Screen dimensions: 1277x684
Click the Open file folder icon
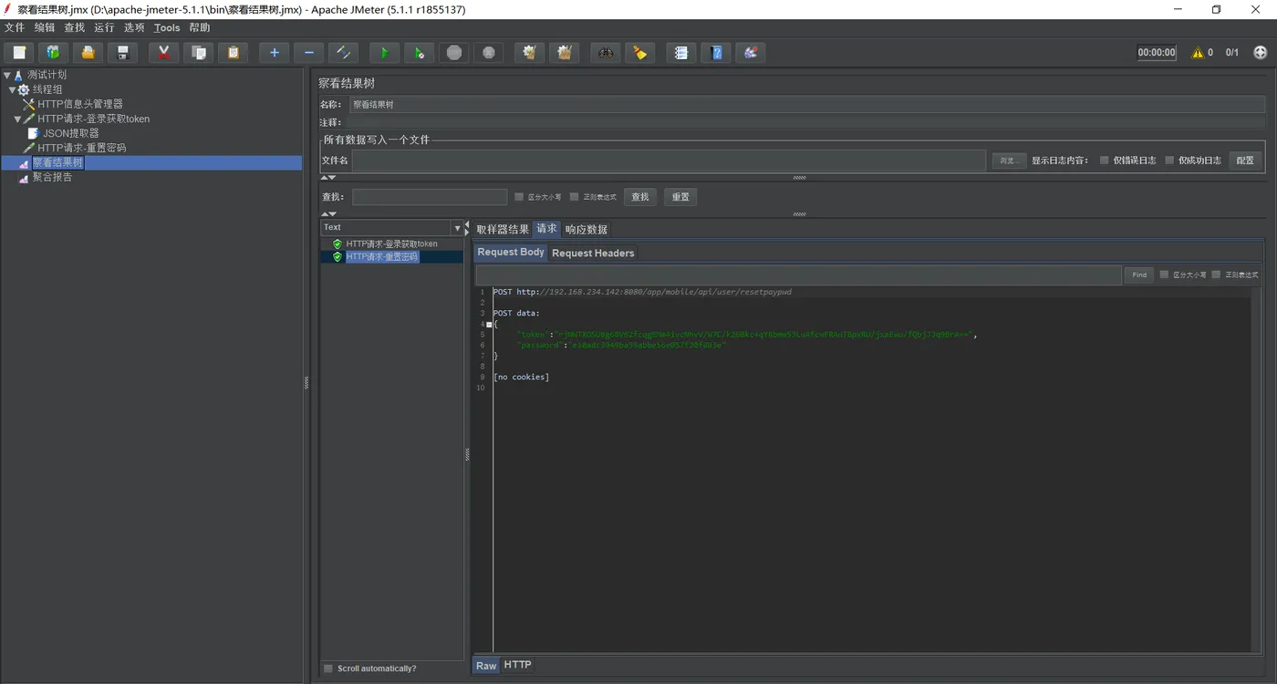tap(88, 52)
